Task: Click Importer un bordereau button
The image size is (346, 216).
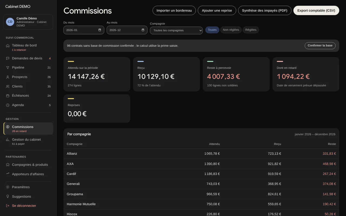Action: tap(174, 11)
